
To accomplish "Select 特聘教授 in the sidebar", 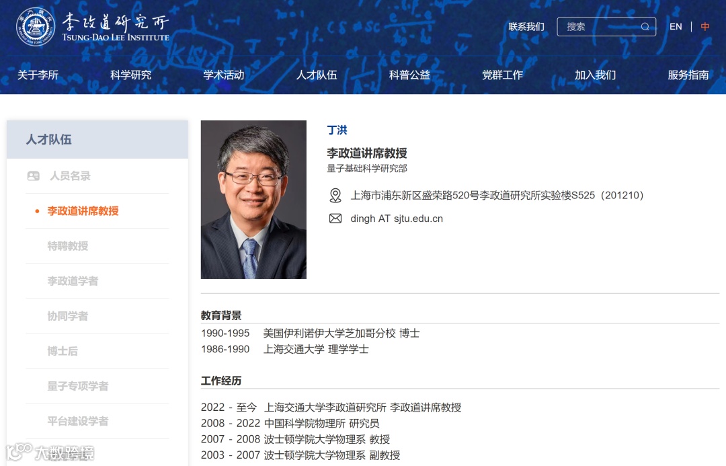I will (68, 246).
